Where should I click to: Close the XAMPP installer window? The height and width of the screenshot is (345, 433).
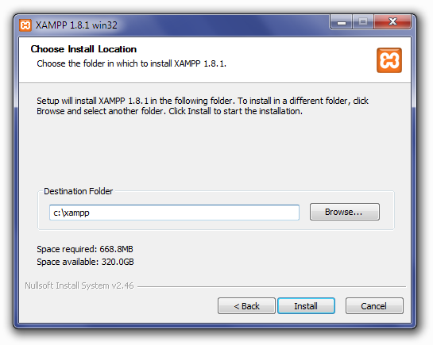(x=392, y=21)
